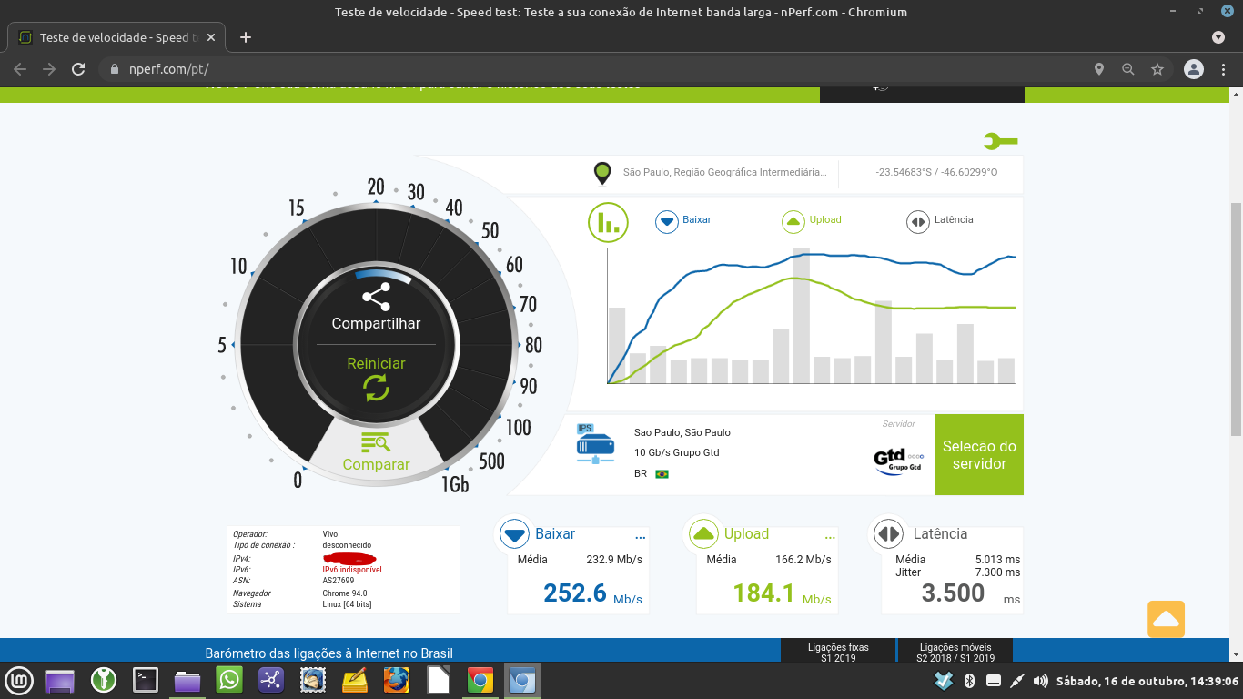This screenshot has height=699, width=1243.
Task: Toggle the Upload series in chart
Action: pos(812,221)
